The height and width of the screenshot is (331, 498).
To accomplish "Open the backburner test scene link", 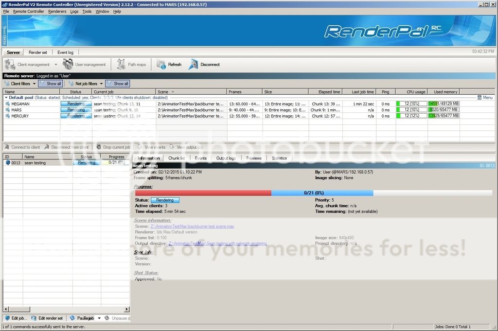I will pyautogui.click(x=192, y=226).
